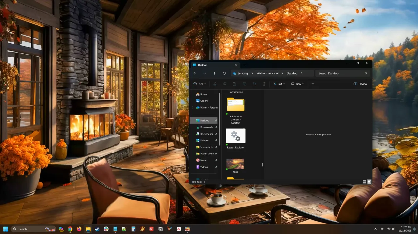Open Downloads in navigation pane
Screen dimensions: 418x234
pos(204,127)
